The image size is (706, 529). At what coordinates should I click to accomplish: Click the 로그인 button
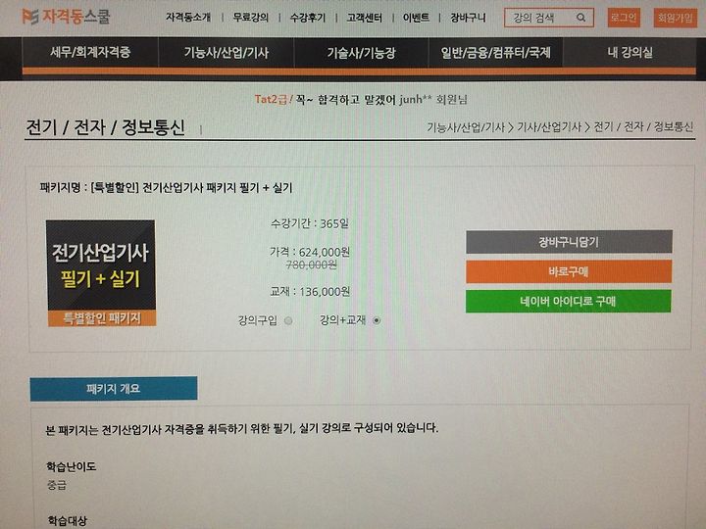click(x=624, y=18)
